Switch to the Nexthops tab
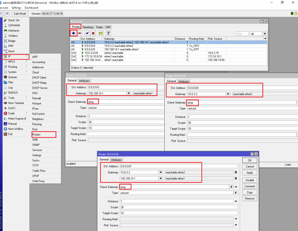This screenshot has width=298, height=231. point(88,27)
